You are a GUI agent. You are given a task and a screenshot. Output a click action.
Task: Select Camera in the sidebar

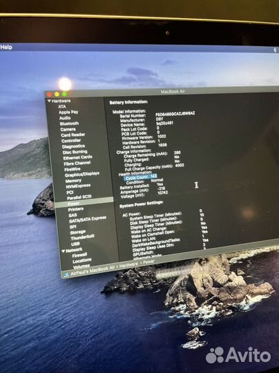coord(68,129)
